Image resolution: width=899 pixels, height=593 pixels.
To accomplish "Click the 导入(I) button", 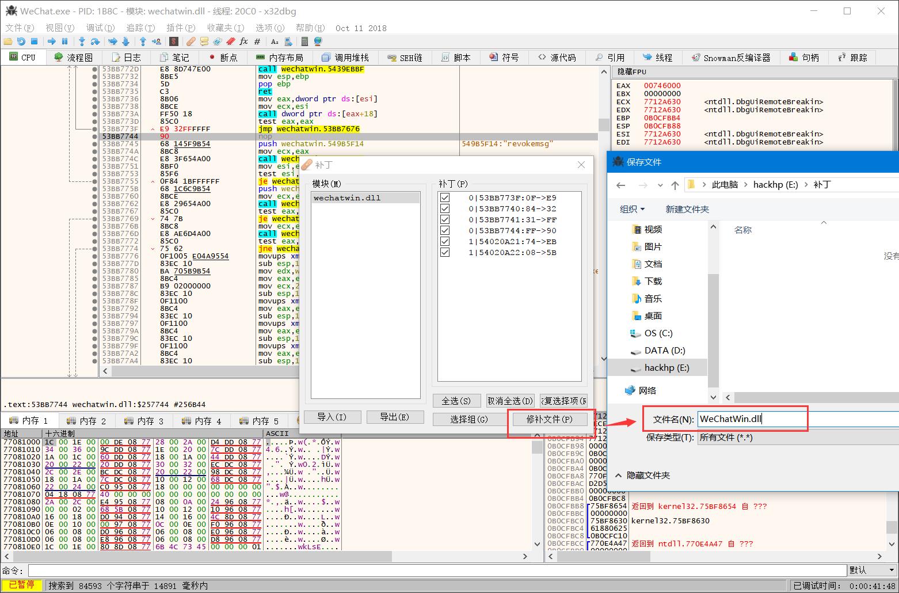I will (x=332, y=417).
